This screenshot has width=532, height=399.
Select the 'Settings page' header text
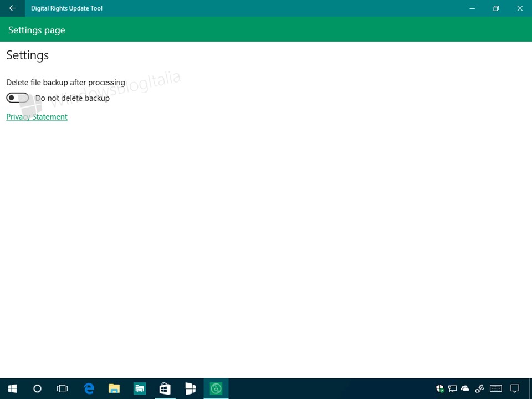(x=37, y=30)
